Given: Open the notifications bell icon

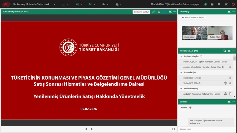Looking at the screenshot, I should tap(219, 4).
